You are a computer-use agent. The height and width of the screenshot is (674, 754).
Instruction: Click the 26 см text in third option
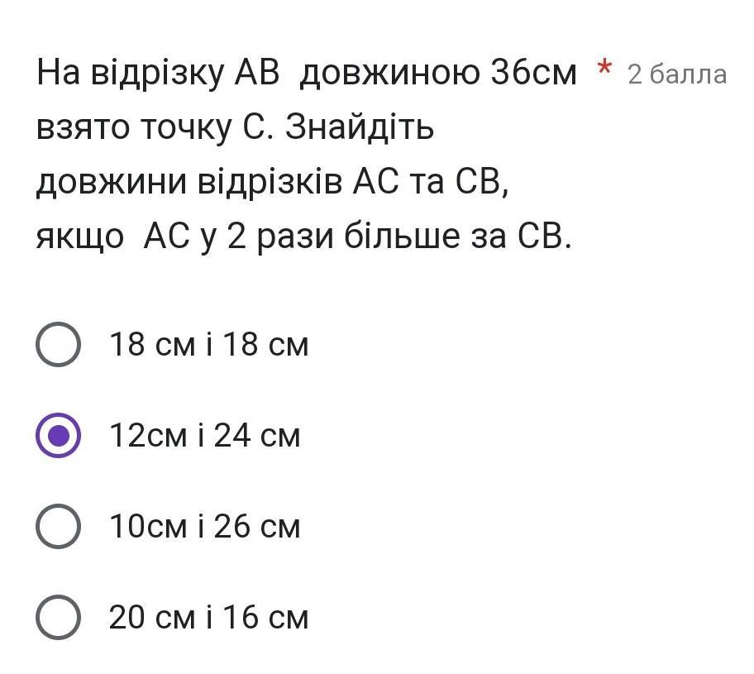tap(257, 526)
